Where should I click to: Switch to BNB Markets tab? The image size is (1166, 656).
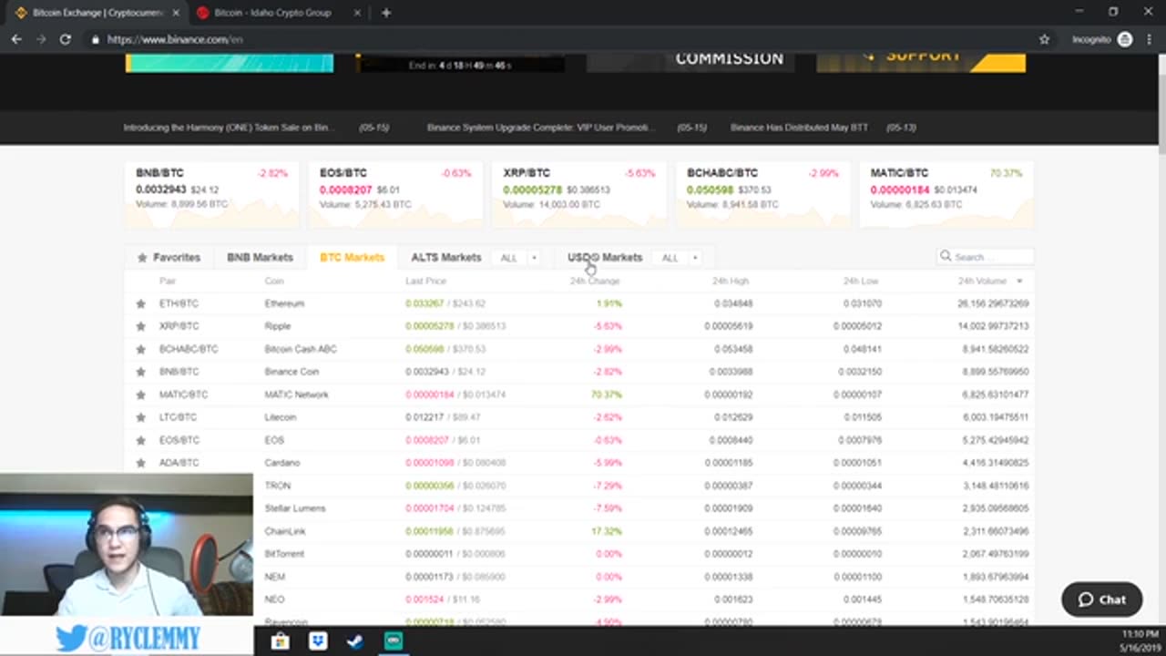pos(260,257)
